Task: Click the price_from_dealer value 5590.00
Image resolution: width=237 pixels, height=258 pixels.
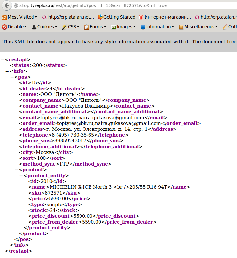Action: pos(91,222)
